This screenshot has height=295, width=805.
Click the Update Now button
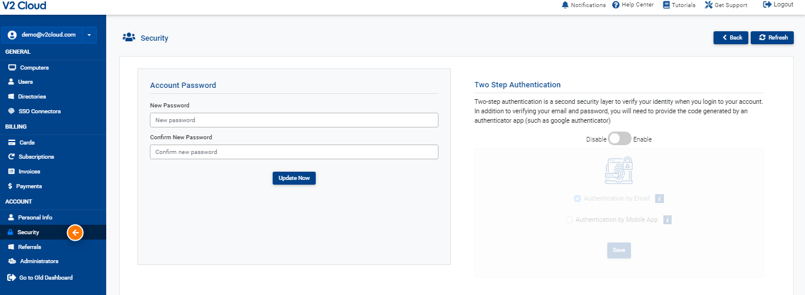click(294, 178)
